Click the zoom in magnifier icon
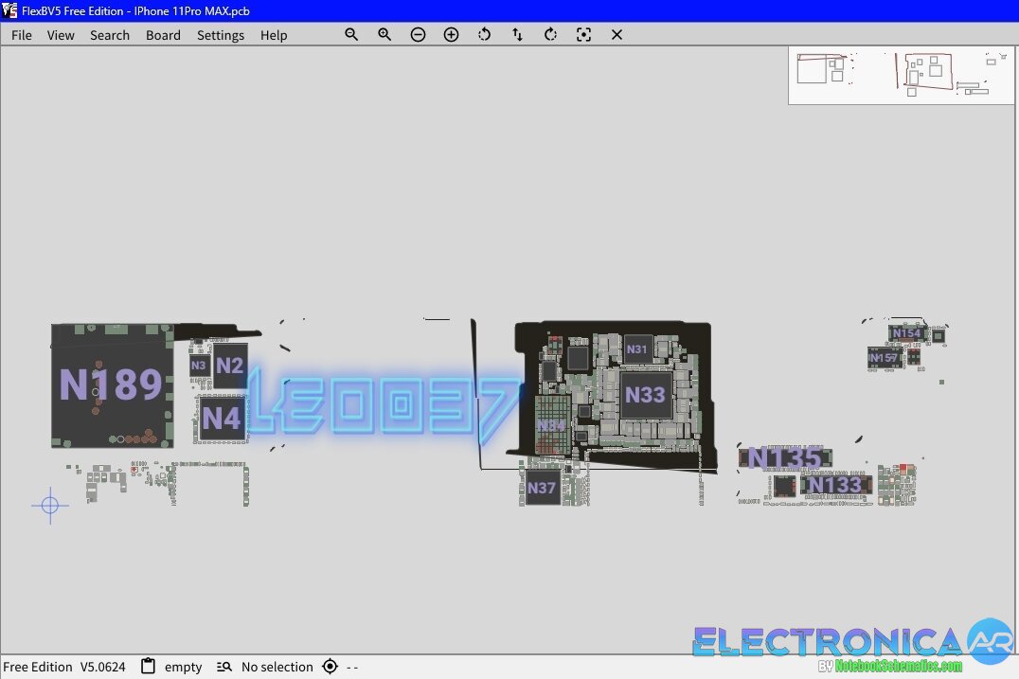Image resolution: width=1019 pixels, height=679 pixels. (384, 34)
